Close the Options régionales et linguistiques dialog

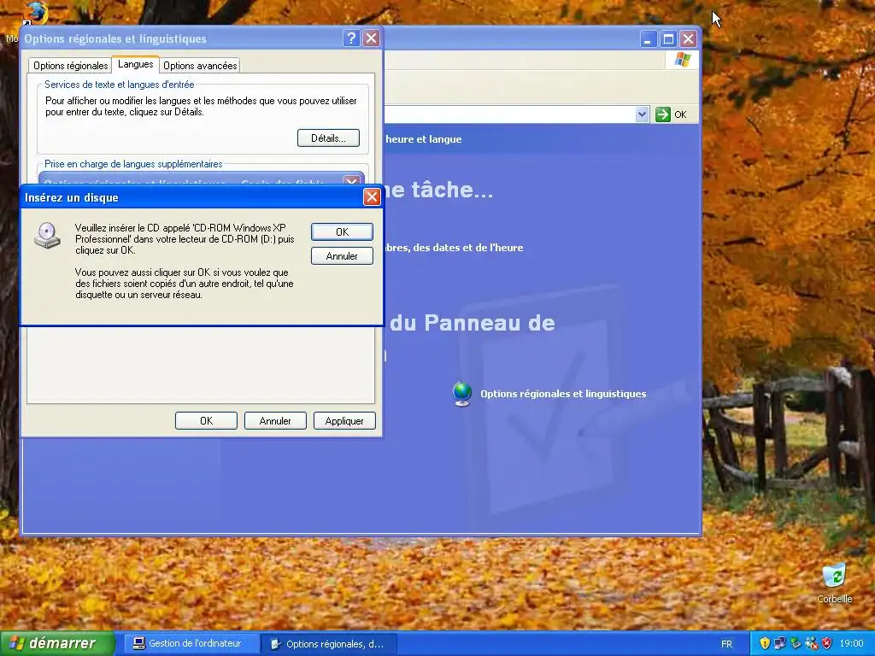click(371, 38)
